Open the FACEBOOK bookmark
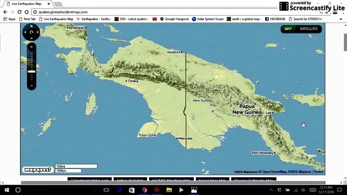Viewport: 347px width, 195px height. pyautogui.click(x=275, y=19)
